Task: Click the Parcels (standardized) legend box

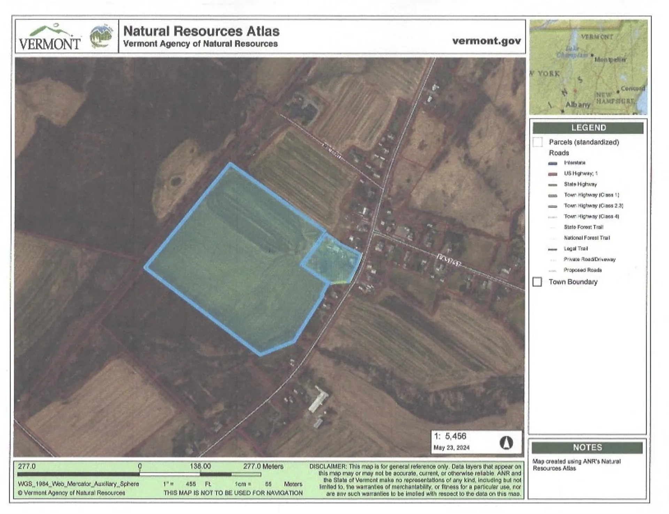Action: (538, 142)
